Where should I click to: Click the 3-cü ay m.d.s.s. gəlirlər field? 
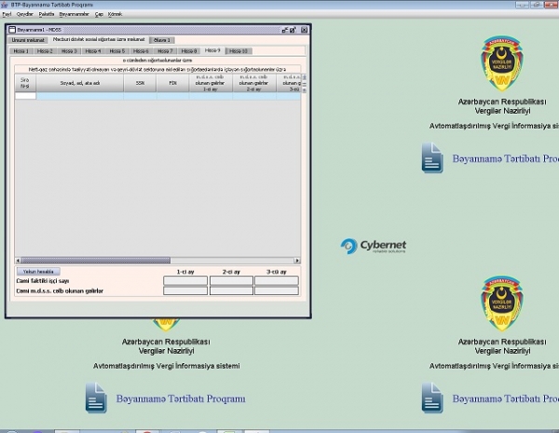click(276, 291)
